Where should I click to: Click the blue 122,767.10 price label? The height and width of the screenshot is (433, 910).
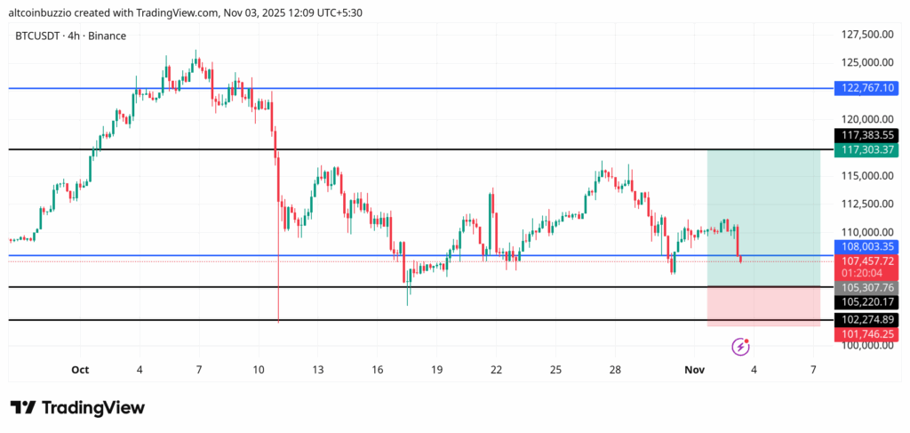tap(866, 88)
